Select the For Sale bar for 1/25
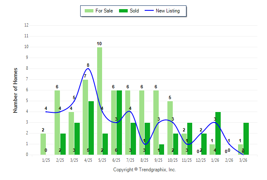The height and width of the screenshot is (180, 267). click(43, 144)
